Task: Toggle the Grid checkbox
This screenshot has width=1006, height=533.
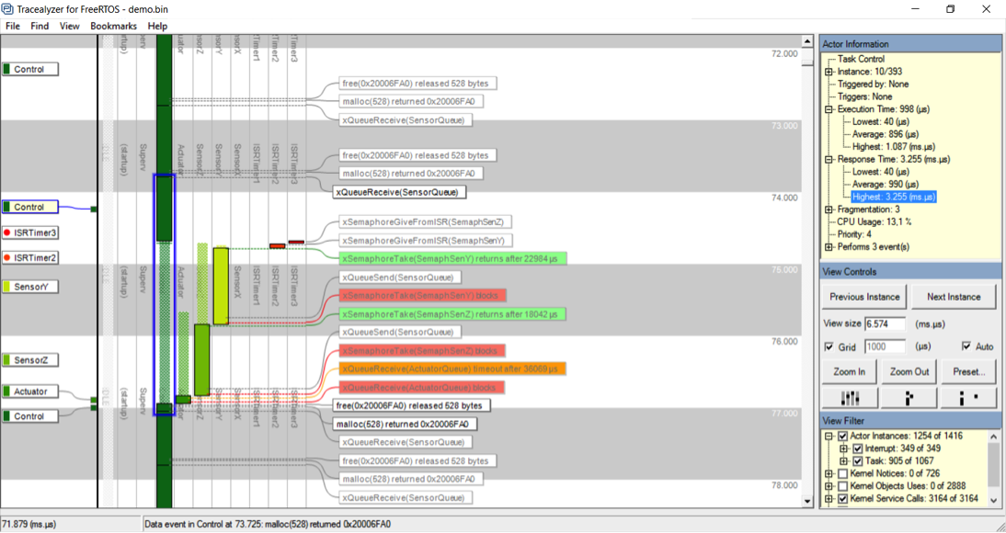Action: click(829, 347)
